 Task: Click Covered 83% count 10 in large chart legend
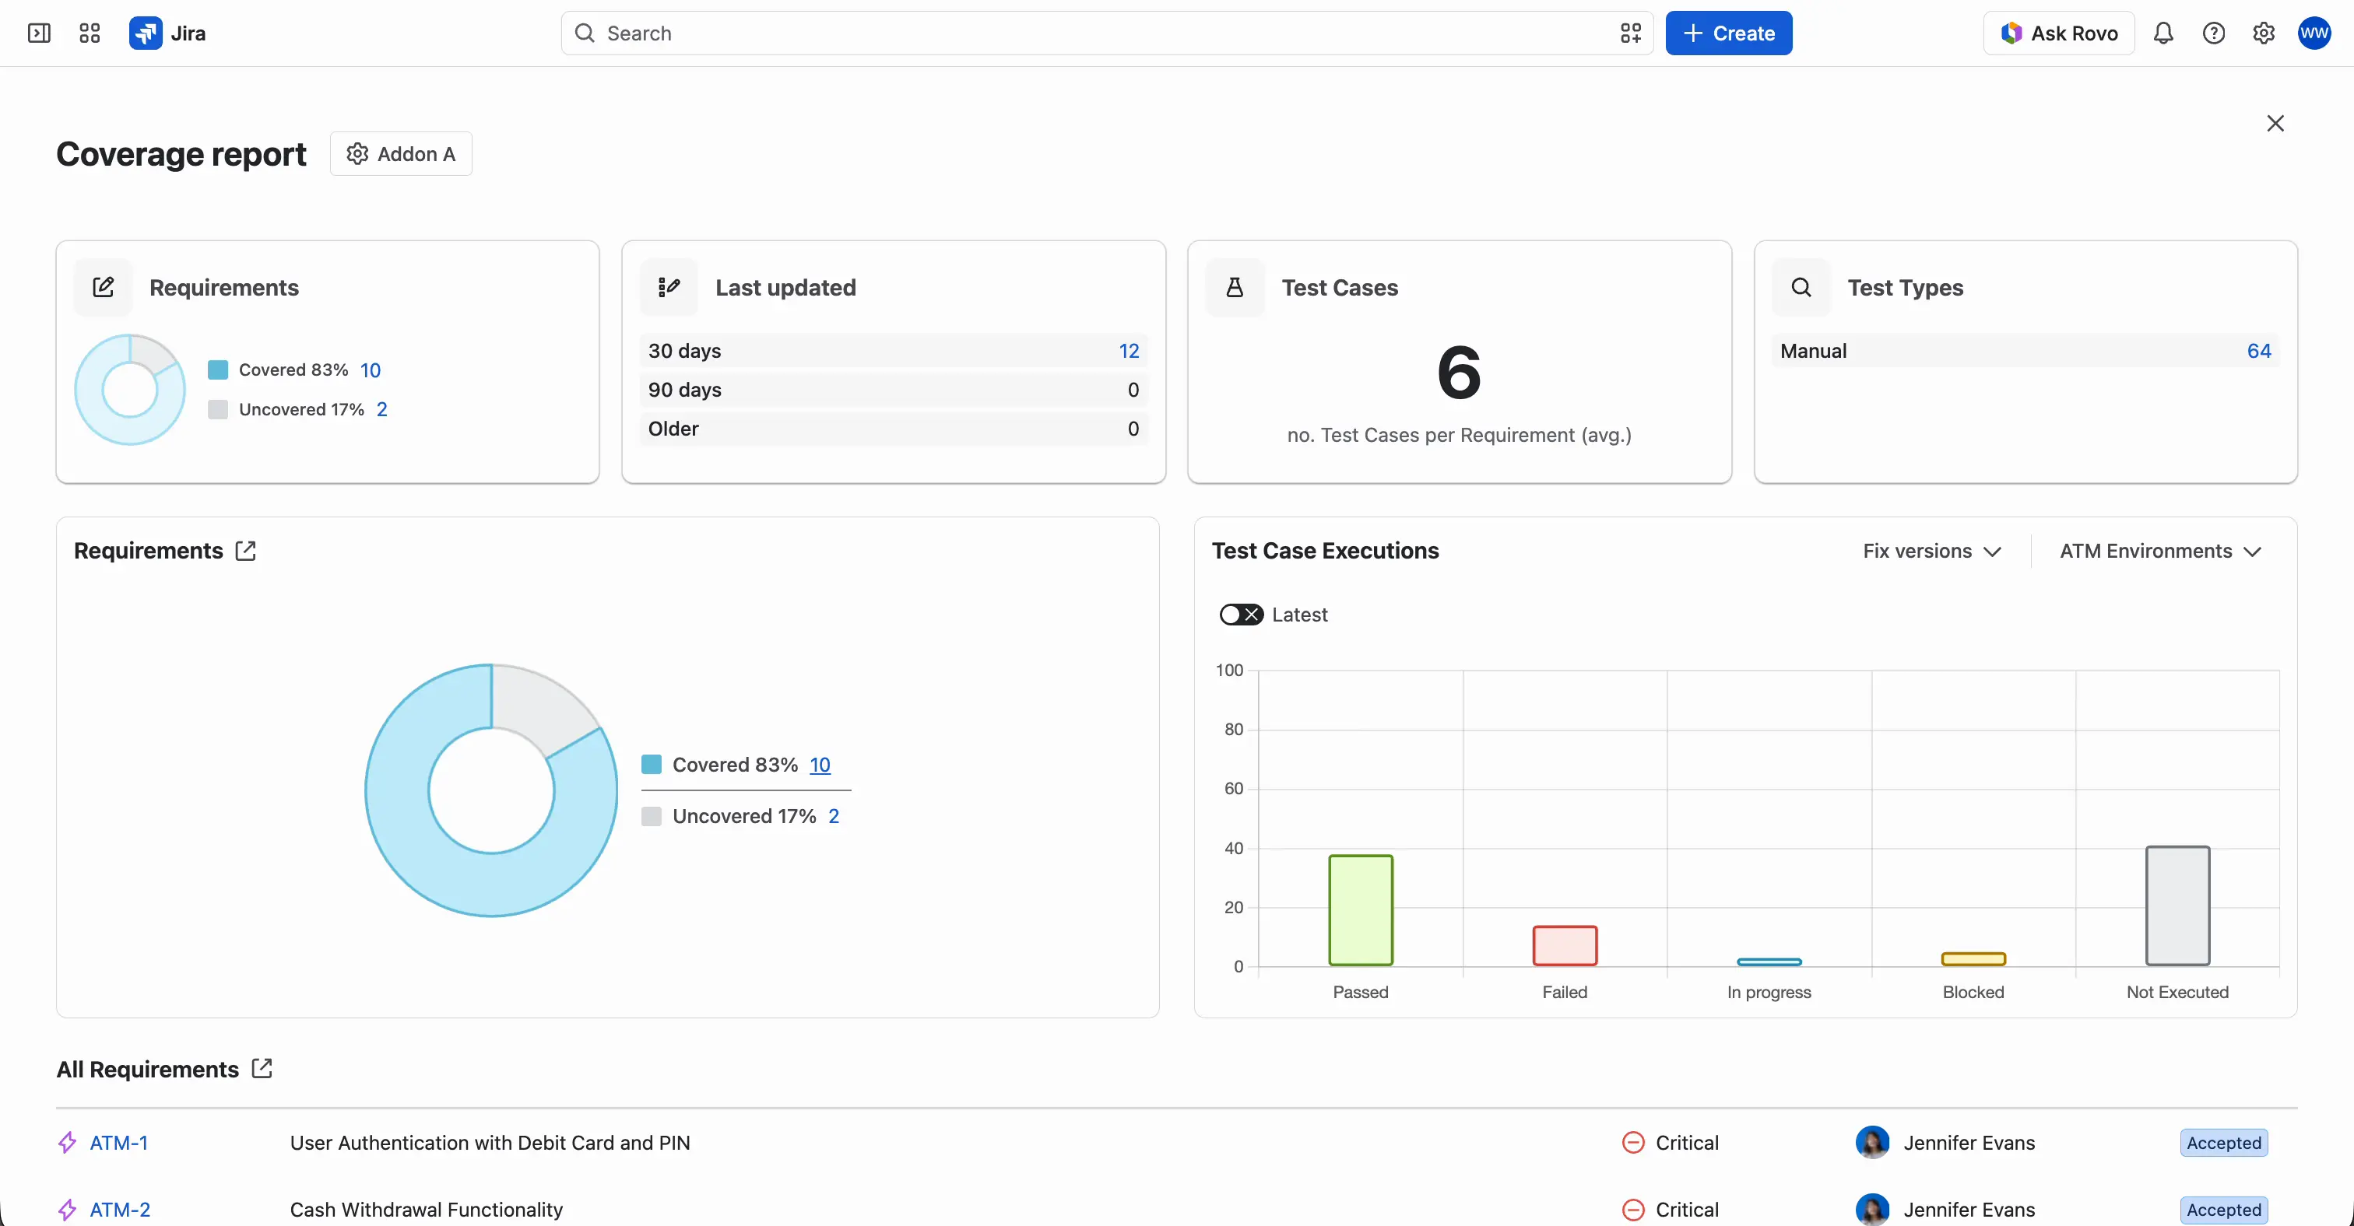(x=820, y=765)
